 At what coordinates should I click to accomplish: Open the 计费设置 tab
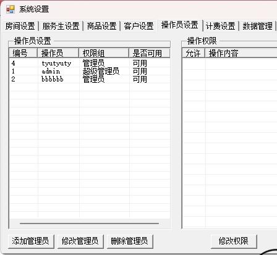pyautogui.click(x=221, y=26)
